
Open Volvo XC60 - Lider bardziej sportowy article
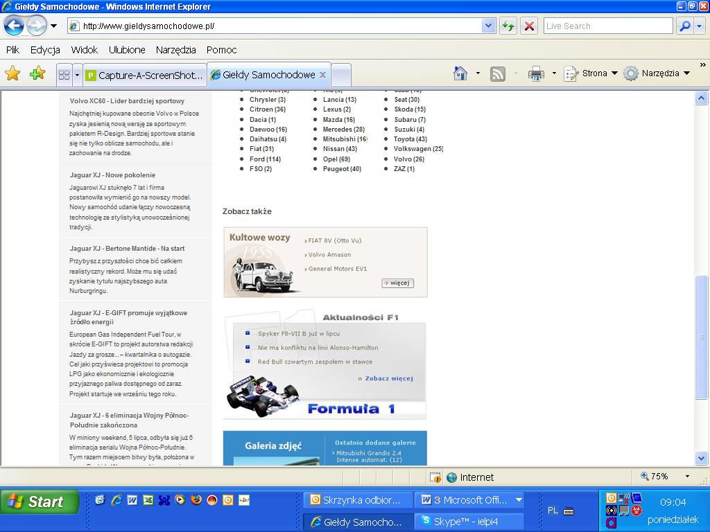click(x=127, y=101)
